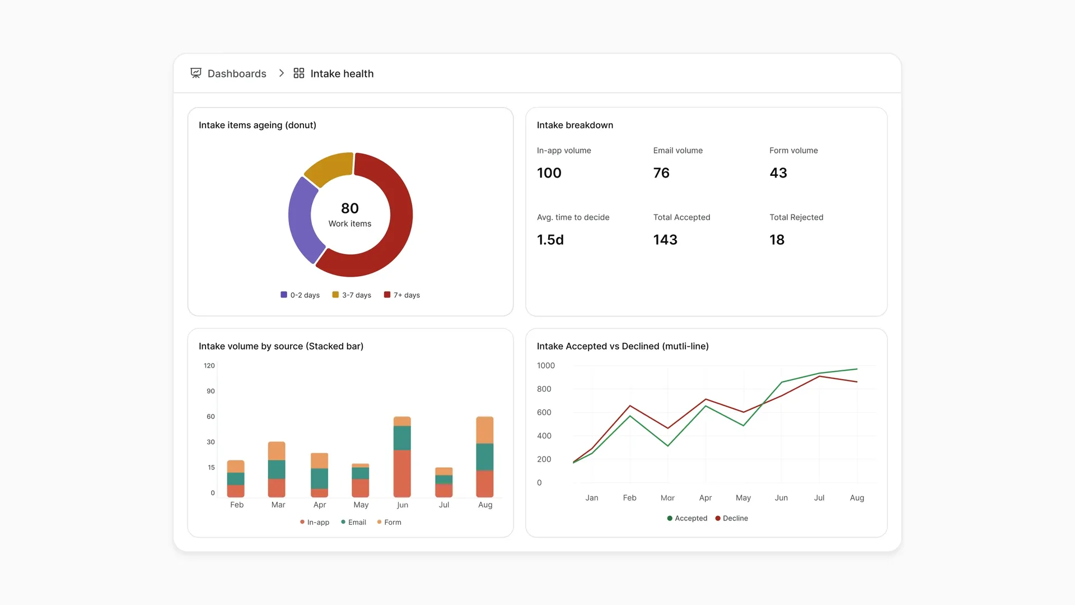Image resolution: width=1075 pixels, height=605 pixels.
Task: Click the Intake Accepted vs Declined title
Action: click(623, 346)
